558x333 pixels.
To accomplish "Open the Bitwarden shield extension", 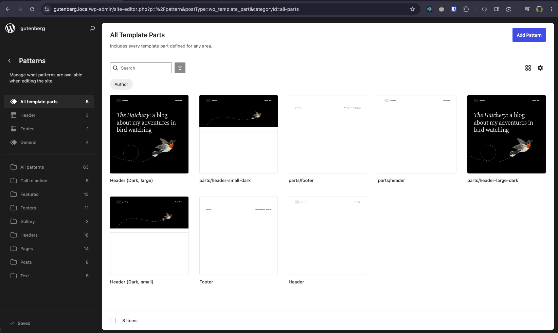I will (x=454, y=9).
